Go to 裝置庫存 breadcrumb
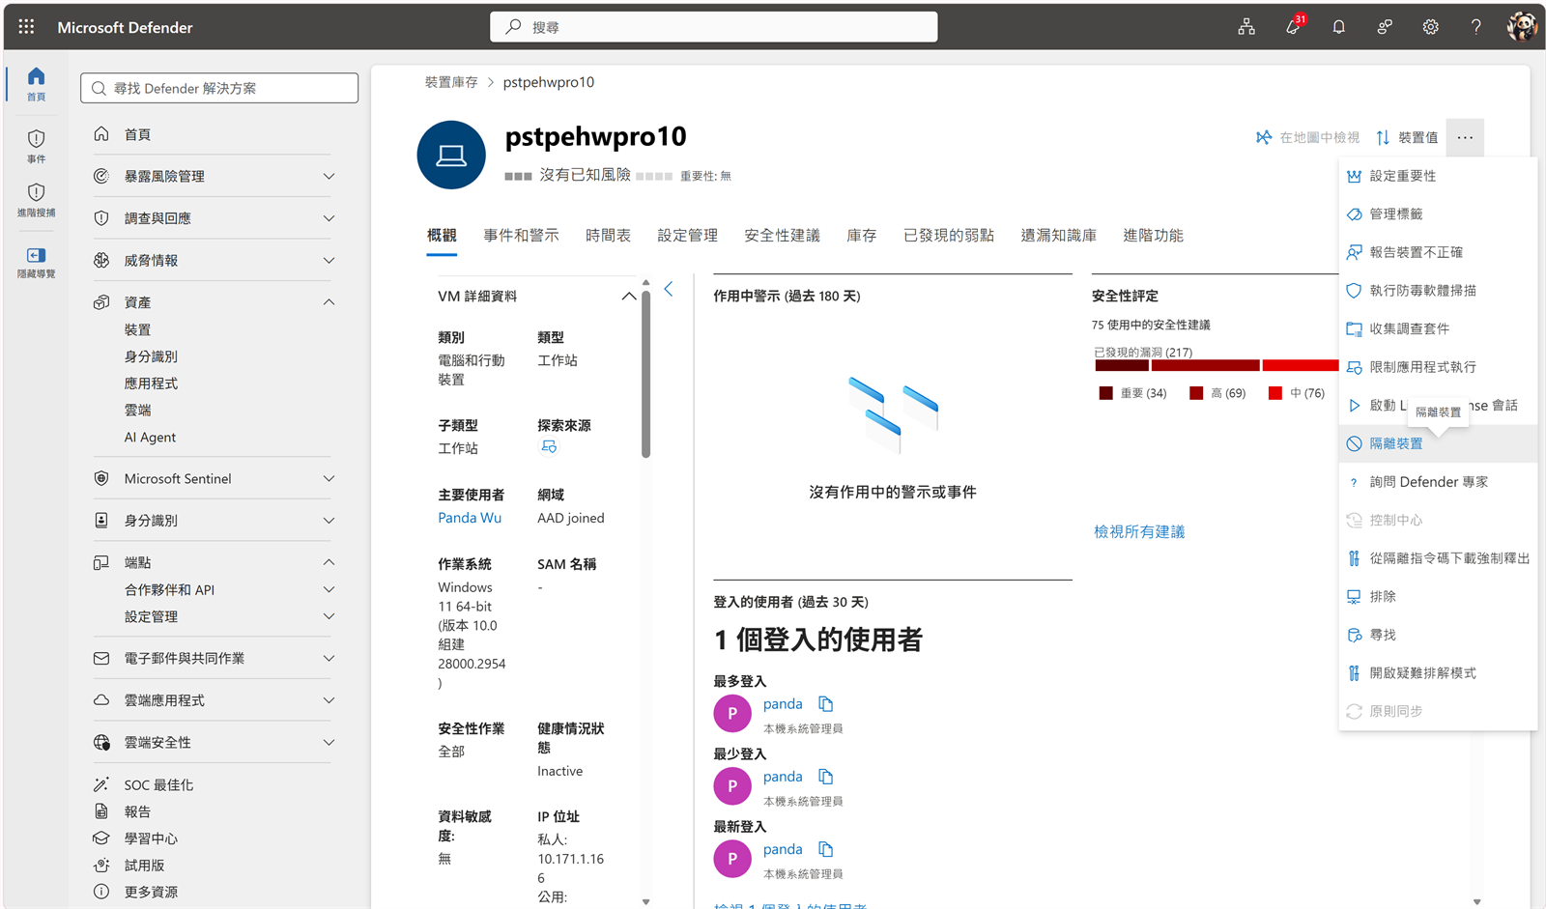This screenshot has height=909, width=1546. [x=451, y=82]
